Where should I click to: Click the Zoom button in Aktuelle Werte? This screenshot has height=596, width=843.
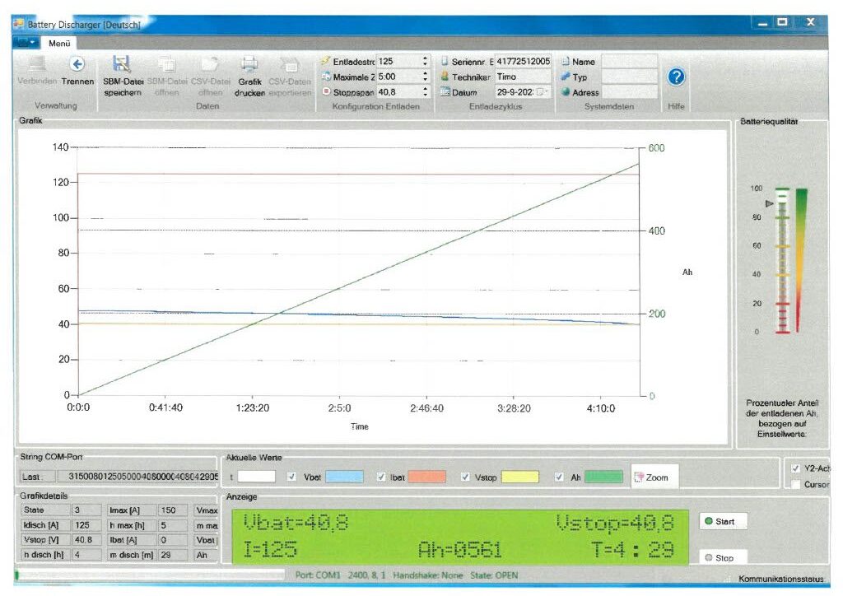click(654, 477)
